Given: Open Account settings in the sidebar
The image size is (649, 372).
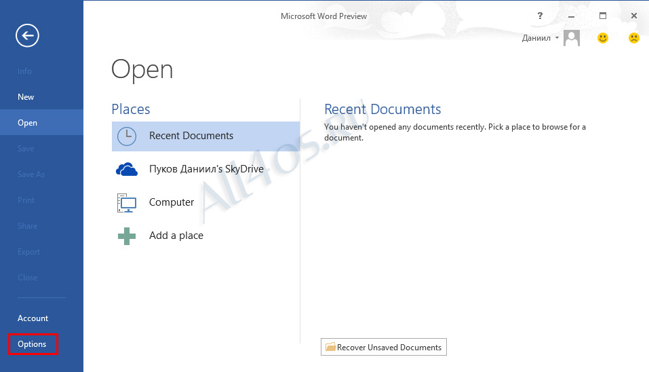Looking at the screenshot, I should point(41,318).
